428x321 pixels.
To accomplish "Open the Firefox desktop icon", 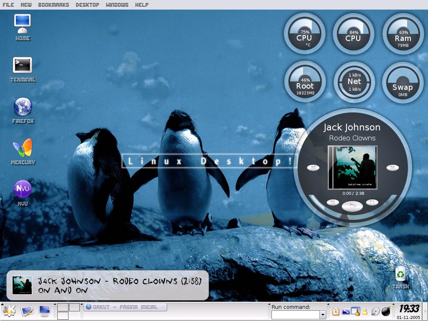I will coord(23,110).
